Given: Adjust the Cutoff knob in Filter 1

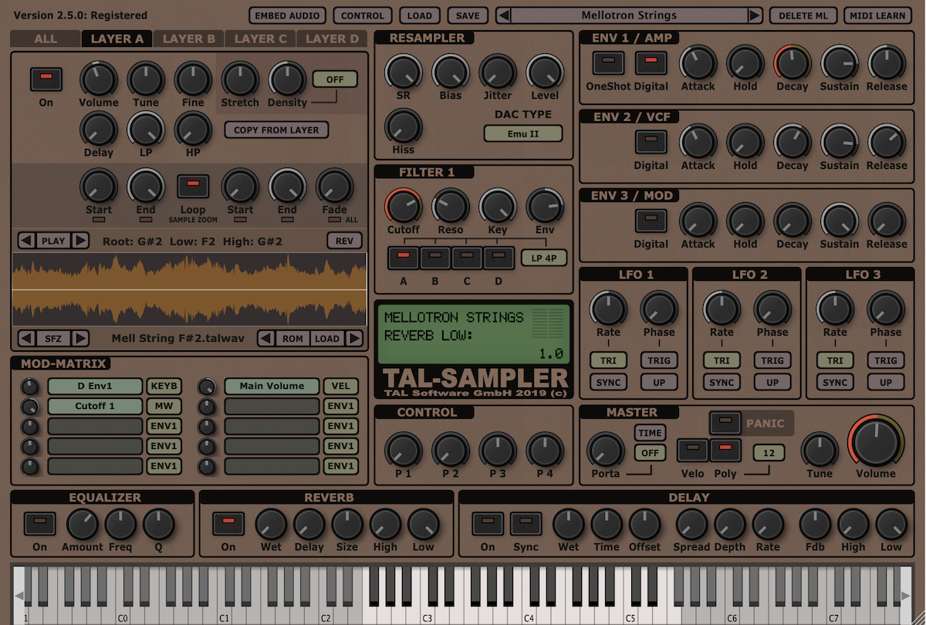Looking at the screenshot, I should pos(402,207).
